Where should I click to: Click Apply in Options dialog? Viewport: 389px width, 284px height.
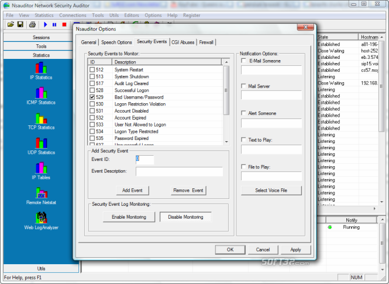pyautogui.click(x=296, y=250)
